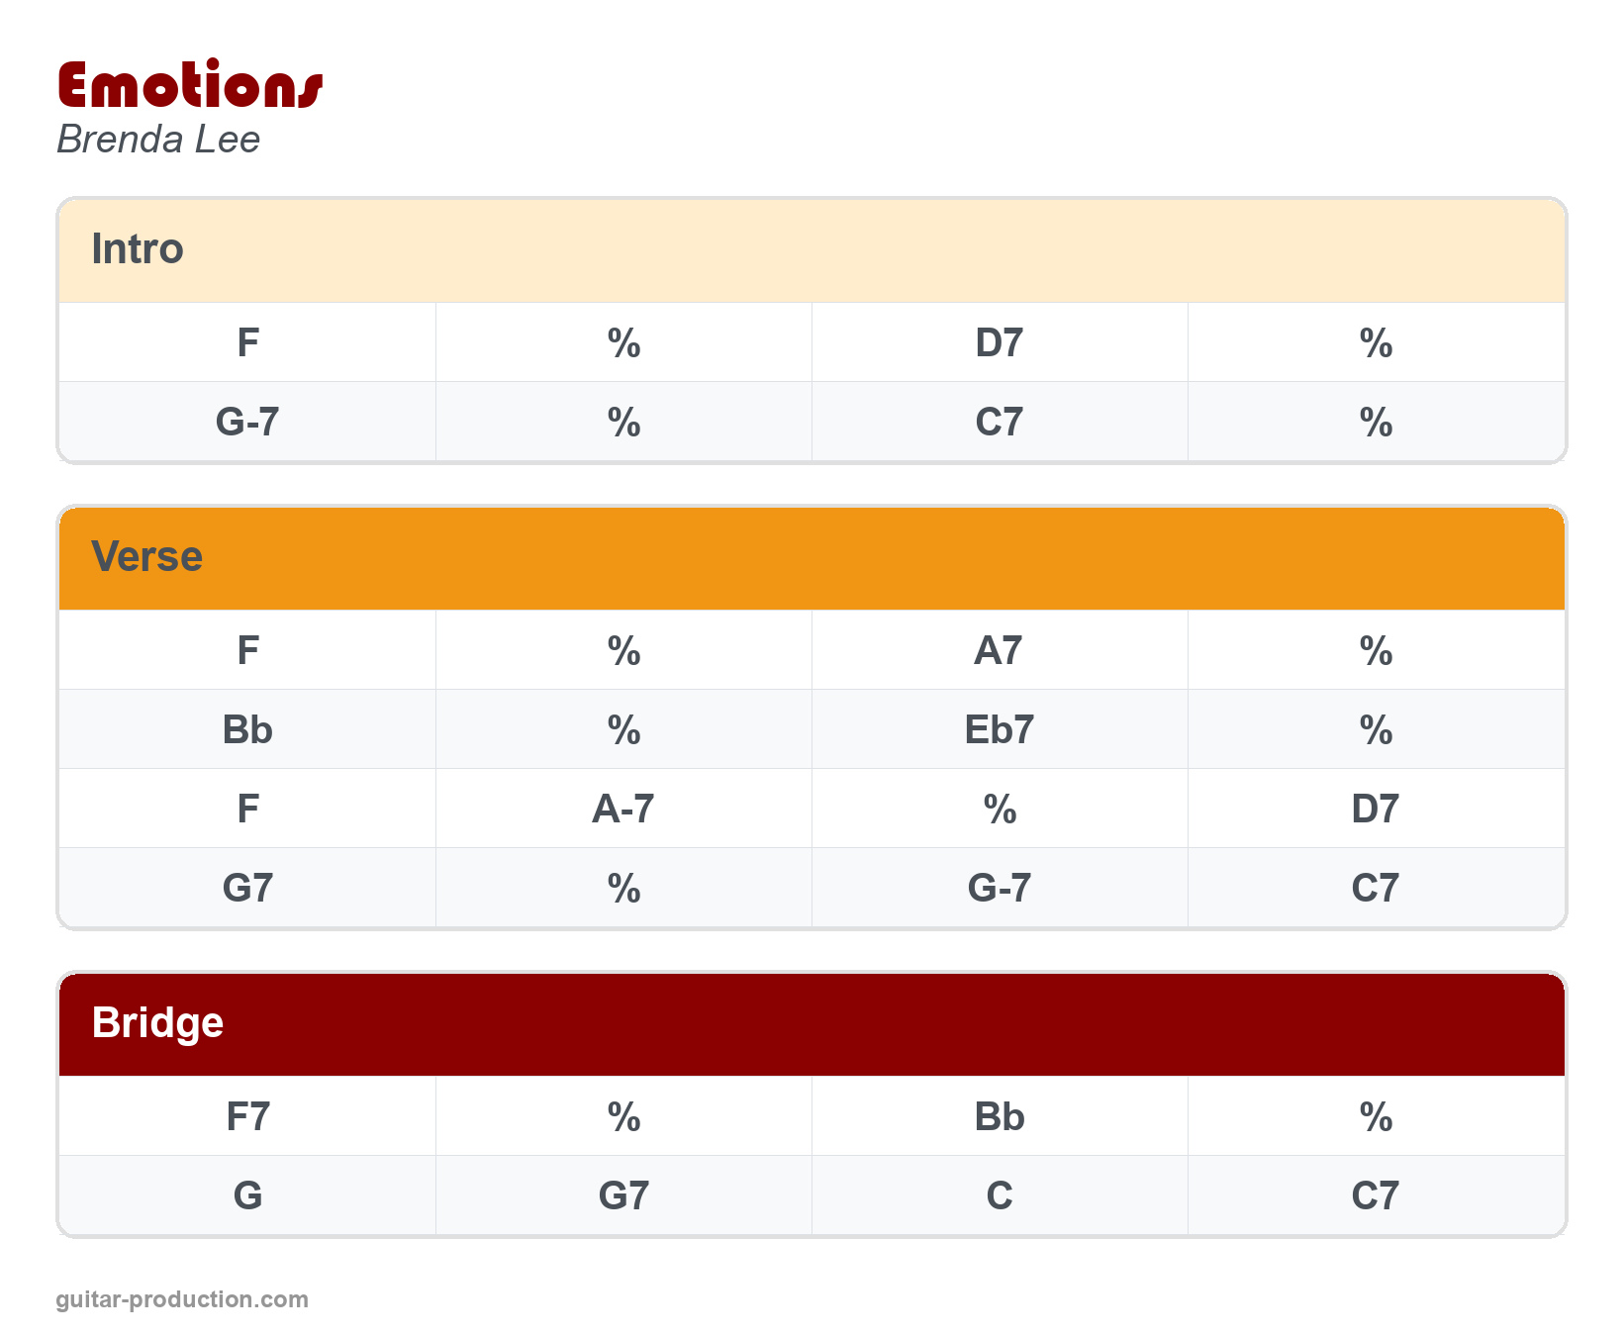1623x1336 pixels.
Task: Select the Bb chord in the Verse
Action: [247, 730]
